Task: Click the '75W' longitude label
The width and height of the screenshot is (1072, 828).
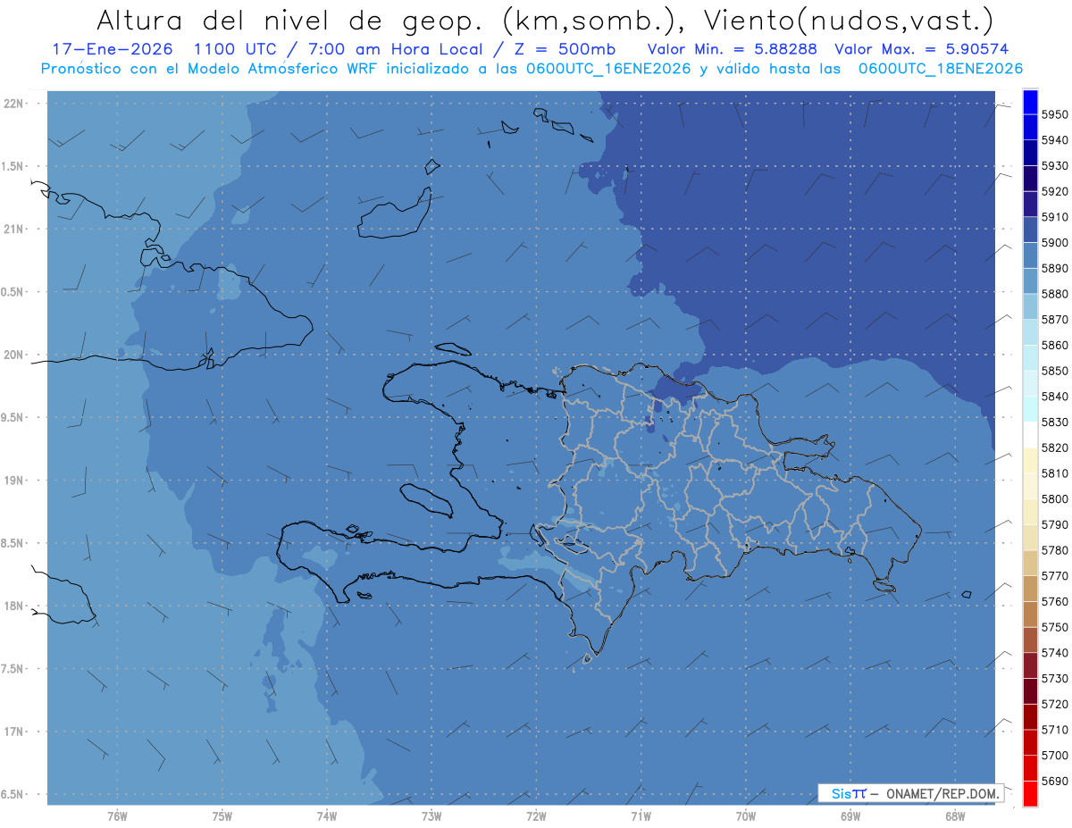Action: pos(222,815)
